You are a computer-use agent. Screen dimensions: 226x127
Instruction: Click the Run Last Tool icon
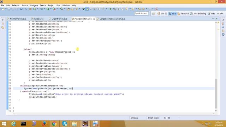tap(54, 9)
